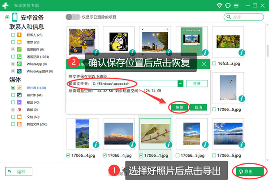Click the Export (导出) button
The height and width of the screenshot is (180, 269).
tap(250, 171)
